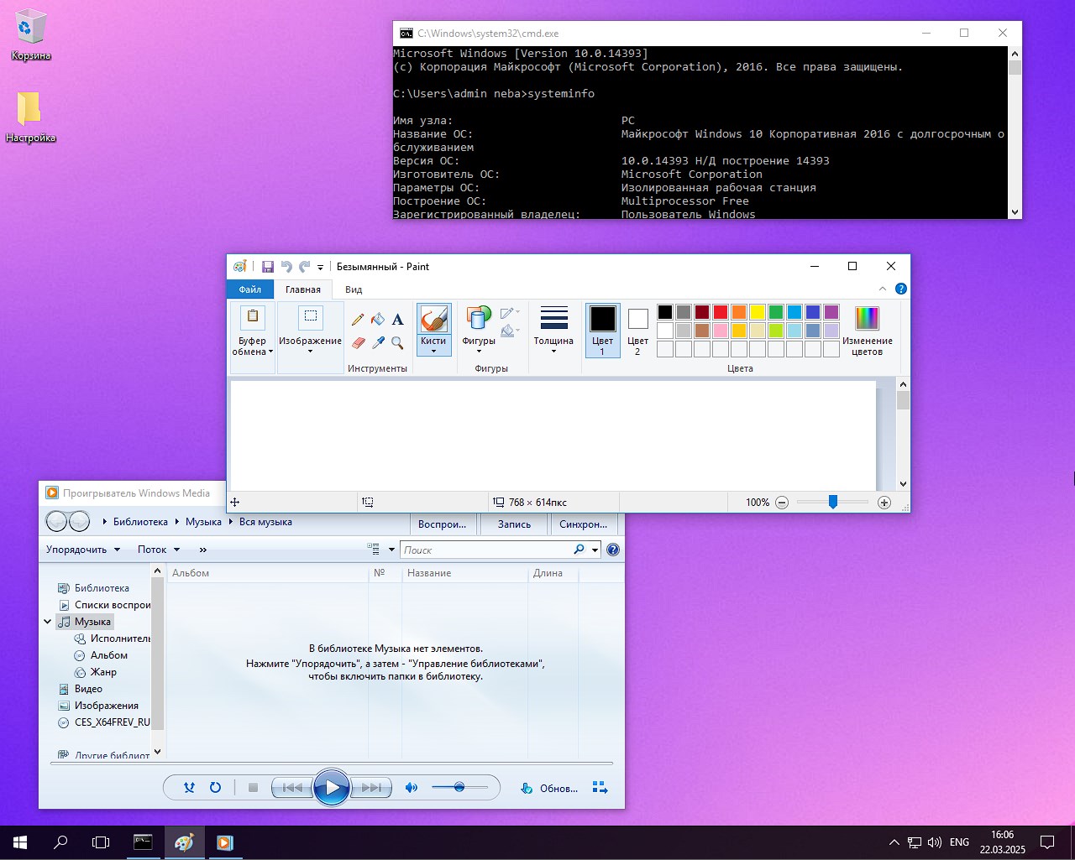This screenshot has width=1075, height=860.
Task: Select the Pencil tool in Paint
Action: coord(358,319)
